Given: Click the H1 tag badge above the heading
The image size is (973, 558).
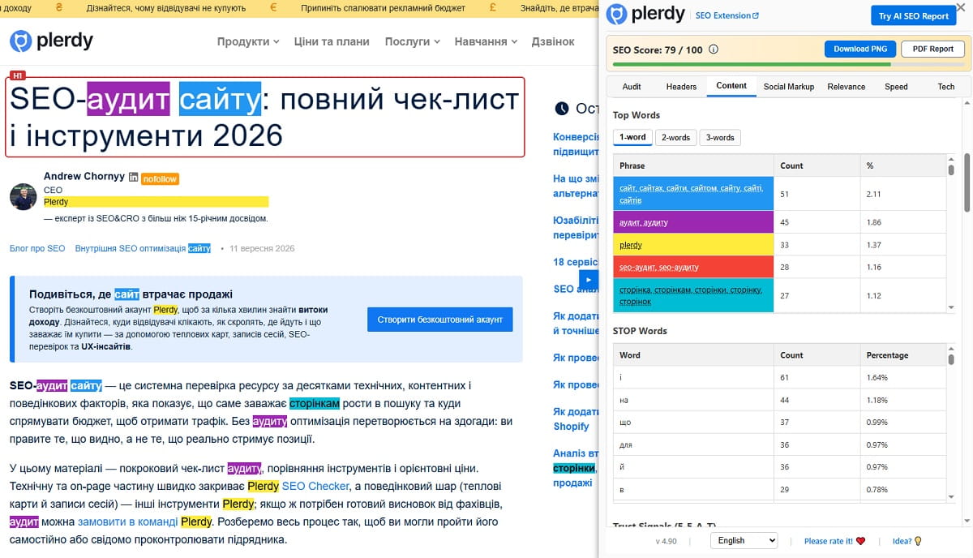Looking at the screenshot, I should [x=18, y=75].
